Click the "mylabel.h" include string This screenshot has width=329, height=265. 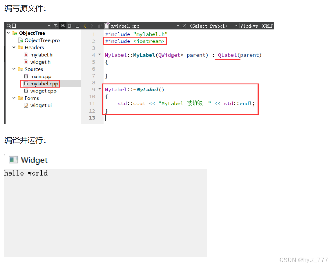pyautogui.click(x=151, y=34)
